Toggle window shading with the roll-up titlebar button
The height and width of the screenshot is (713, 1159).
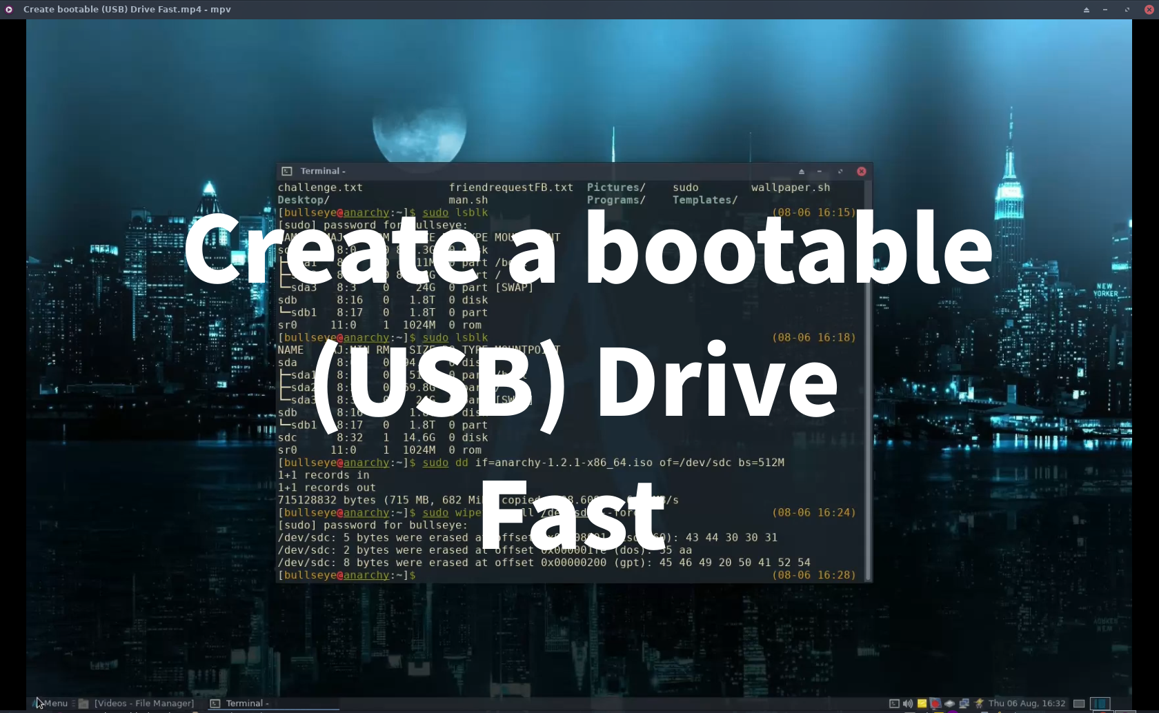click(x=1087, y=10)
